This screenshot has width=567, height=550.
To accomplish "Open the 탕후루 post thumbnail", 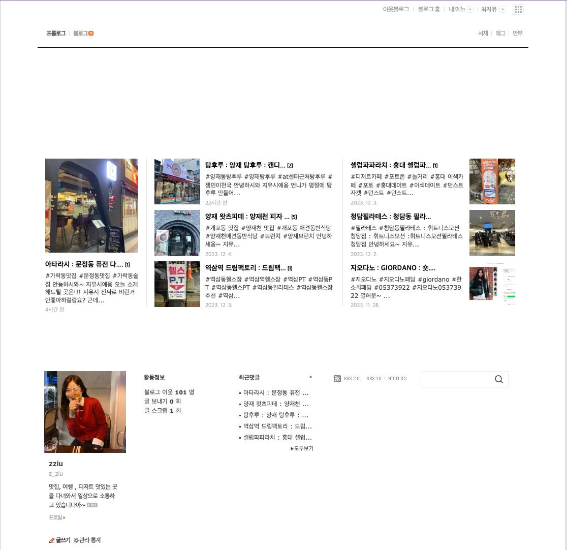I will pos(177,181).
